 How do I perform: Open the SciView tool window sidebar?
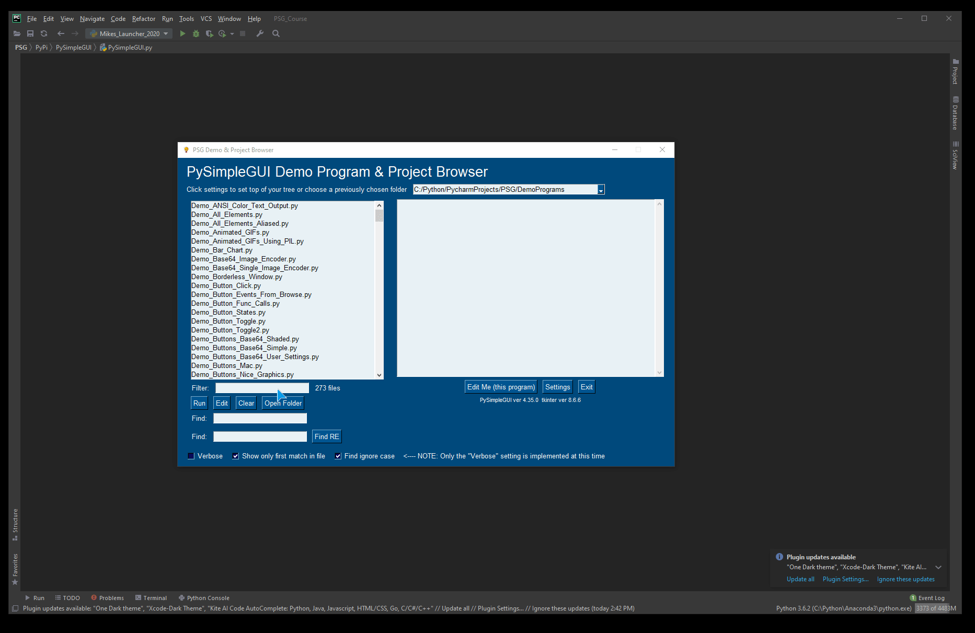955,155
